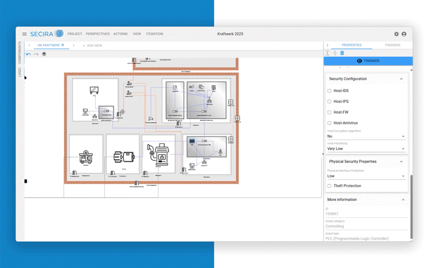This screenshot has width=428, height=268.
Task: Select the solar panel icon next to the control room door
Action: click(x=123, y=111)
